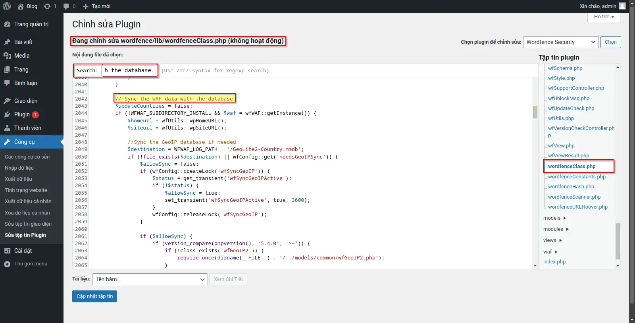This screenshot has width=635, height=323.
Task: Collapse menu with Thu gọn menu
Action: tap(31, 264)
